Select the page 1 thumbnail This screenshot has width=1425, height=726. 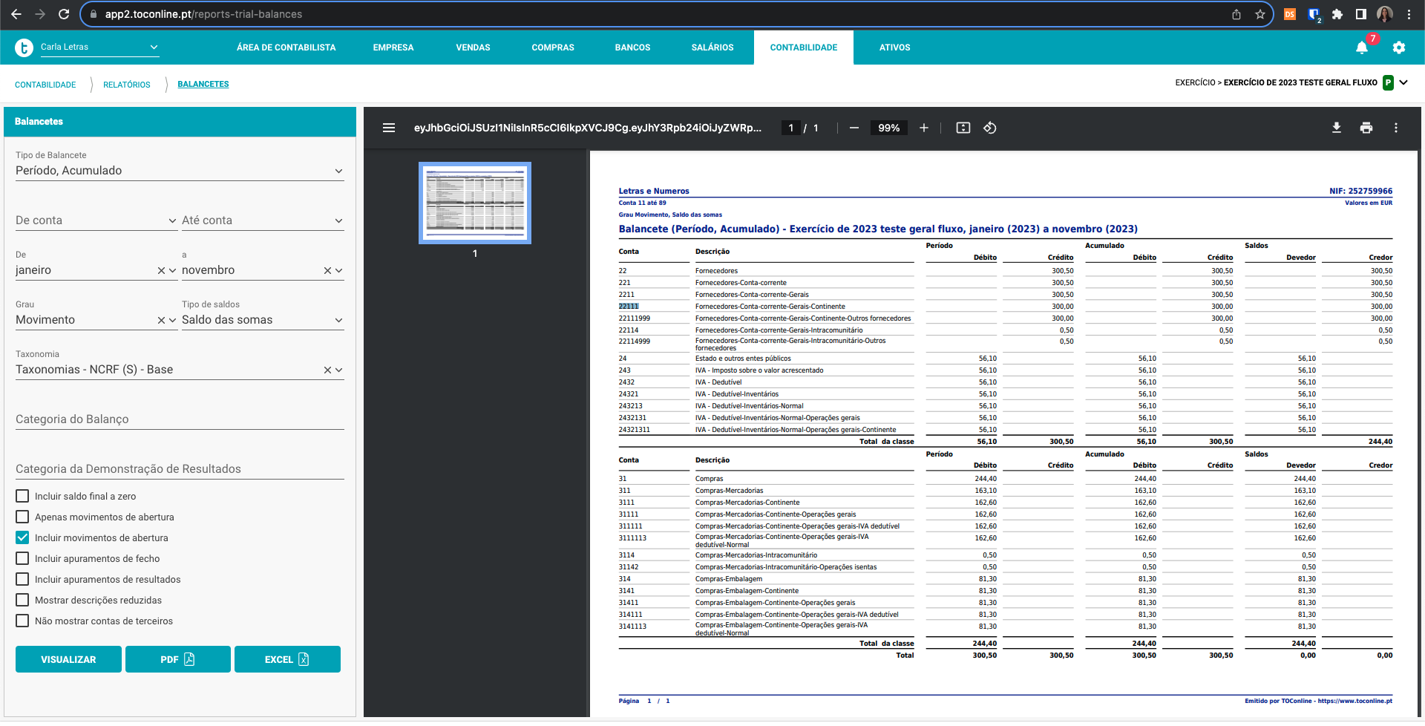(475, 203)
